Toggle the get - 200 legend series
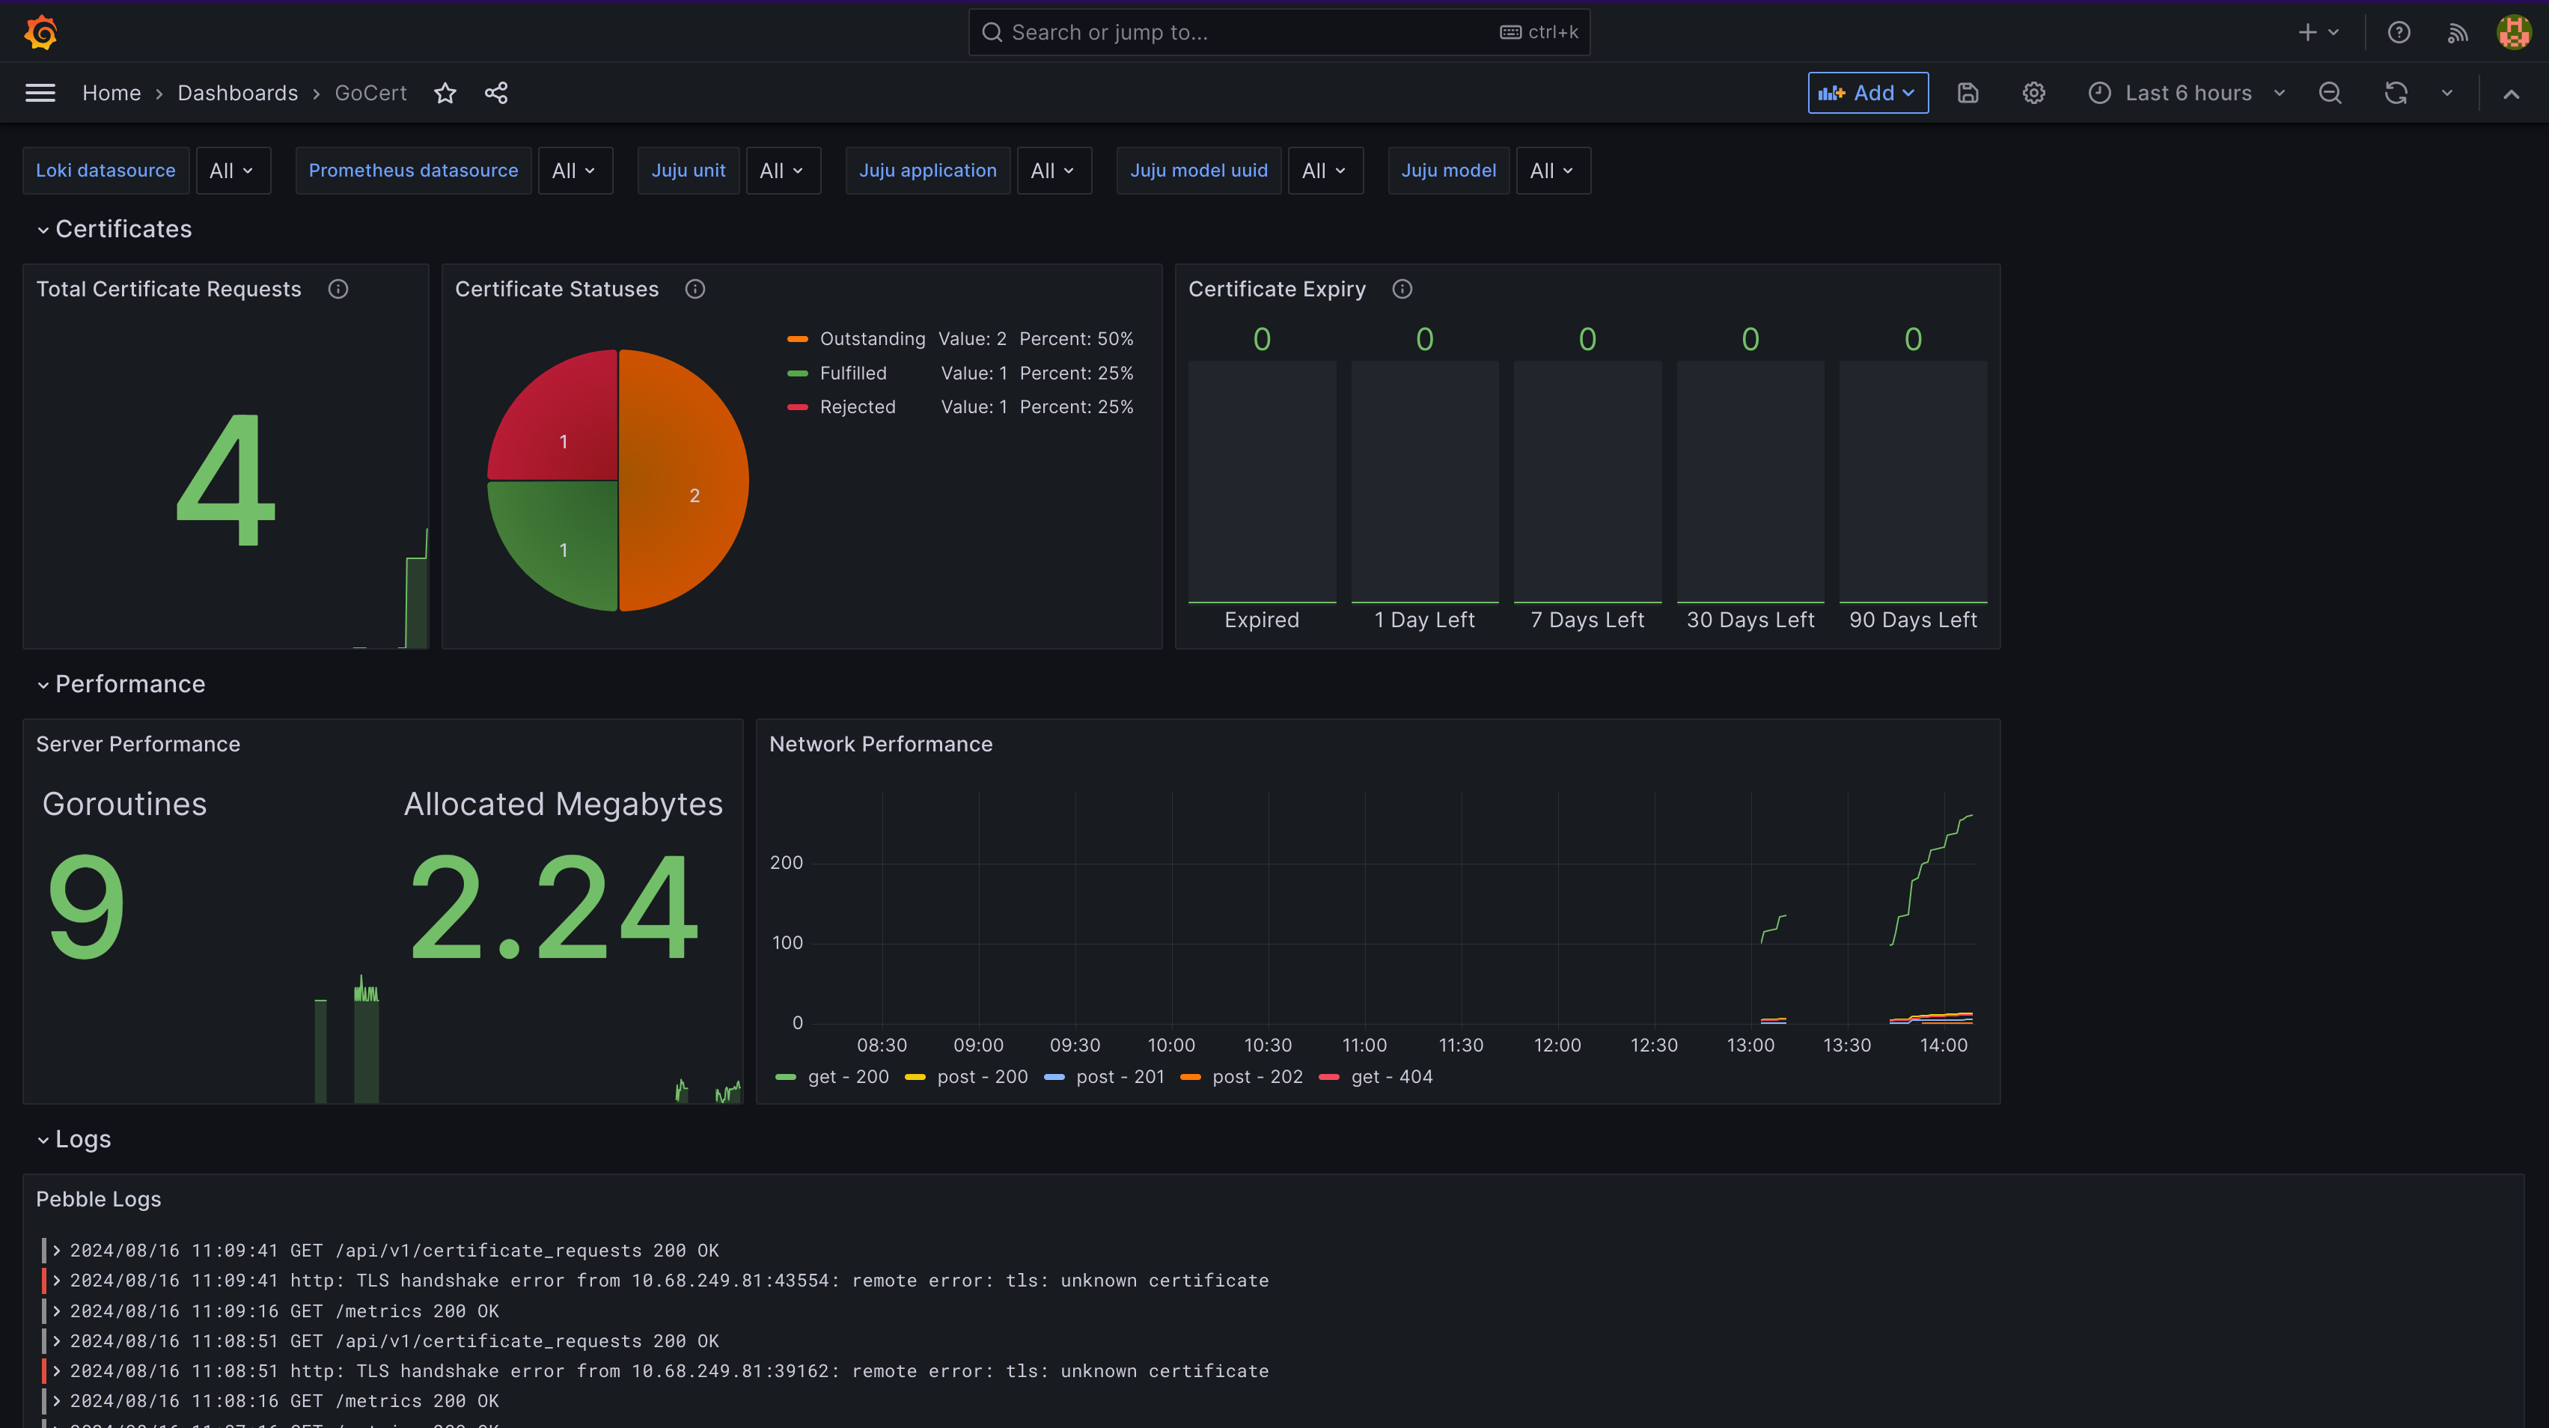This screenshot has height=1428, width=2549. (x=847, y=1077)
